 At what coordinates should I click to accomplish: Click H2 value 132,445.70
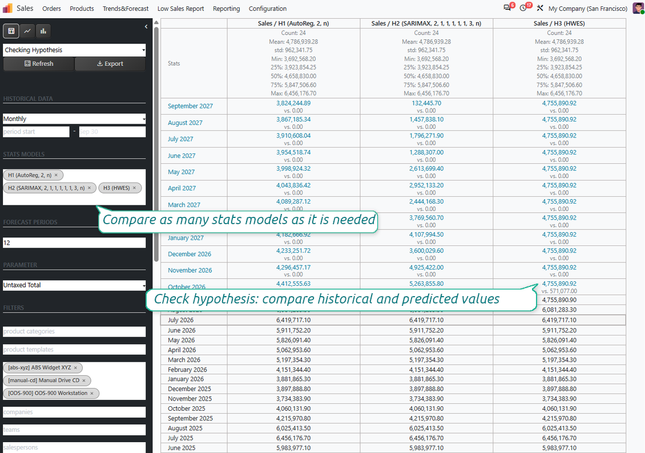tap(426, 103)
